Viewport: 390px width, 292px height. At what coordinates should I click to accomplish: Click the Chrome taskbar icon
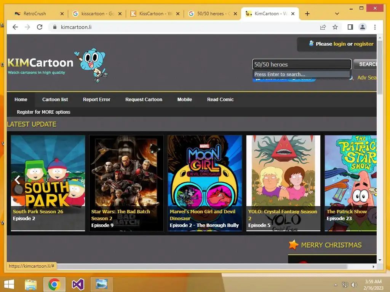click(54, 284)
